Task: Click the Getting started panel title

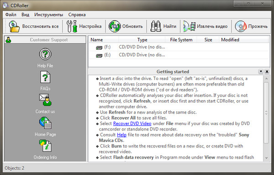Action: pos(173,72)
